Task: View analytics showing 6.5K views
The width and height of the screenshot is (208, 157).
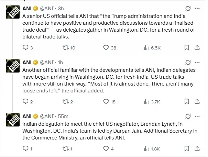Action: (146, 48)
